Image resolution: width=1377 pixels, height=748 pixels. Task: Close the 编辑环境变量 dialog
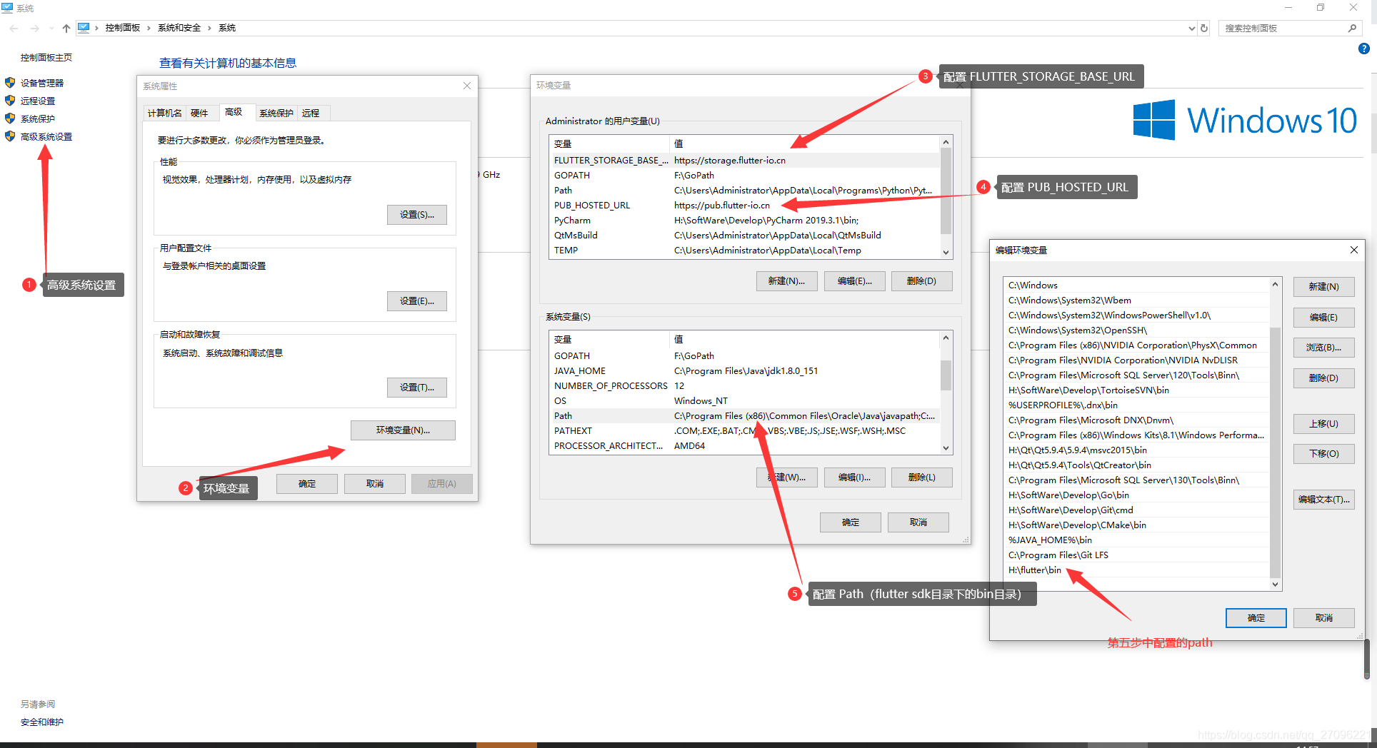pos(1353,250)
